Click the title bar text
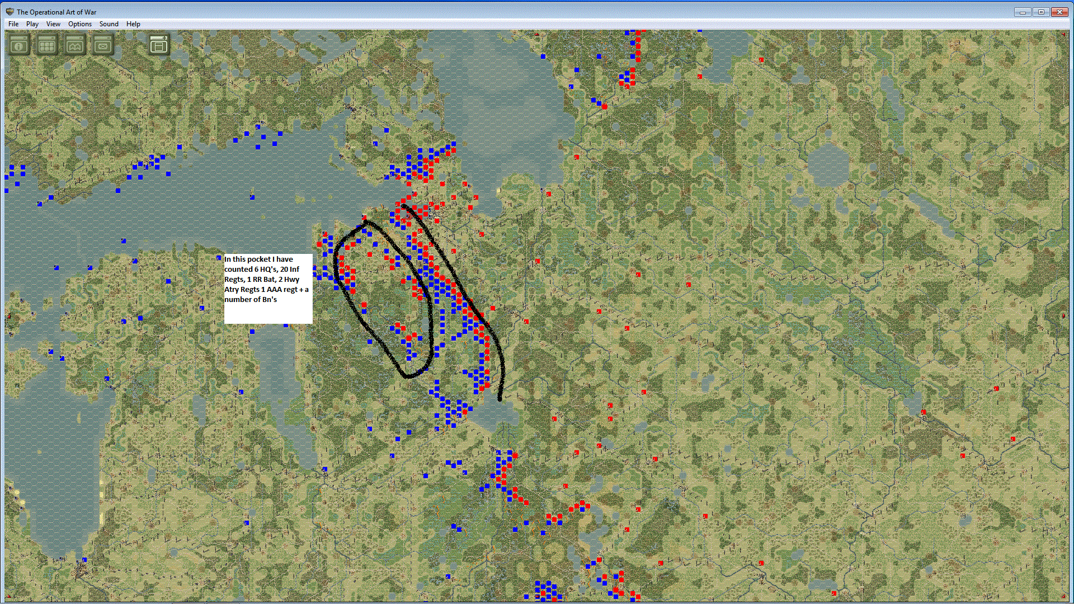1074x604 pixels. click(x=56, y=12)
